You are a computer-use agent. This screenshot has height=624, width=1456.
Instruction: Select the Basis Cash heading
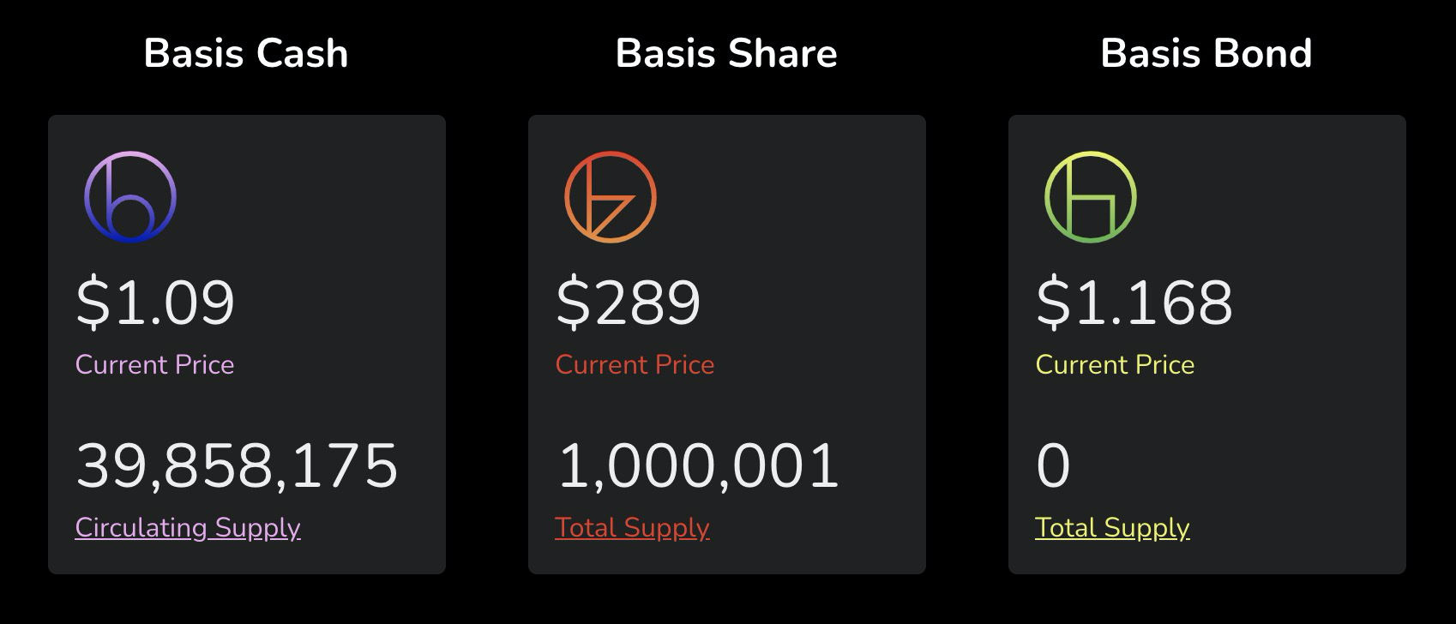pos(246,53)
